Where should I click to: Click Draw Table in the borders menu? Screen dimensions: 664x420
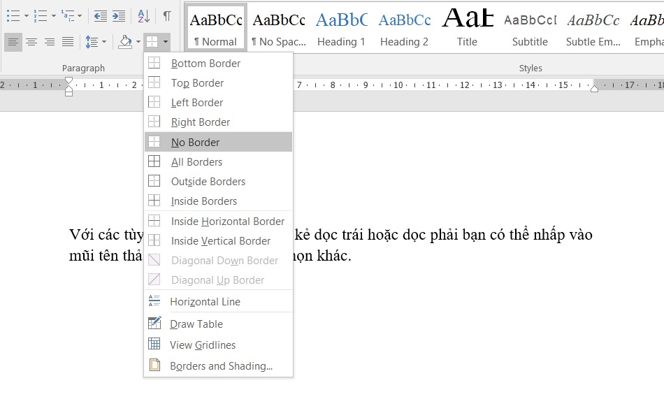point(196,324)
